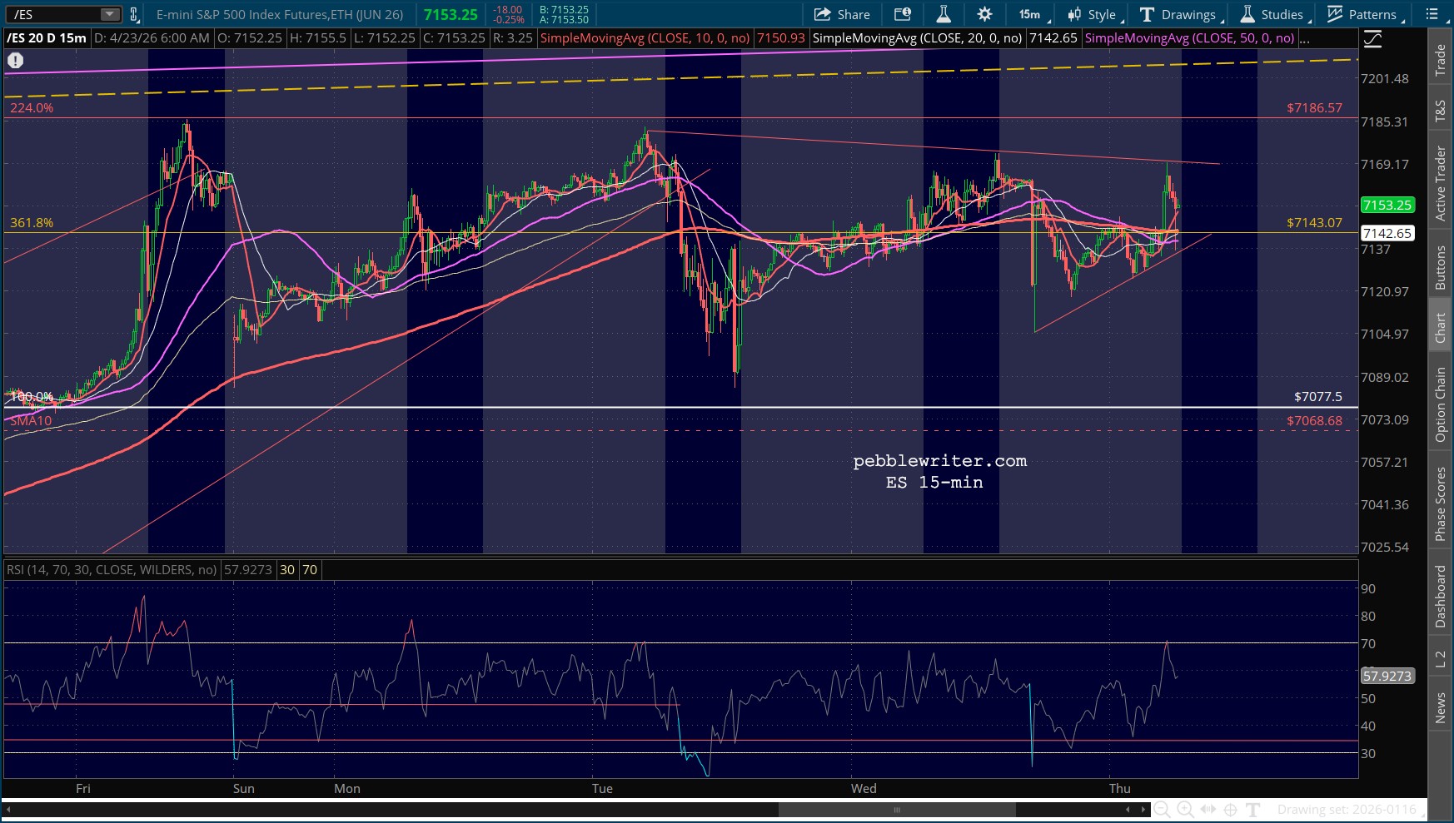Click the RSI oversold value 30 box

(287, 570)
